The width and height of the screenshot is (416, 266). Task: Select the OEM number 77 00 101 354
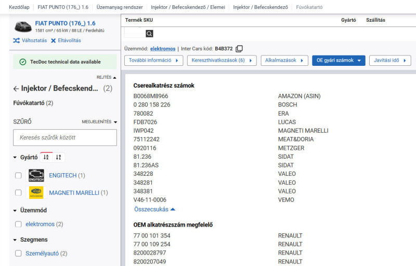152,235
